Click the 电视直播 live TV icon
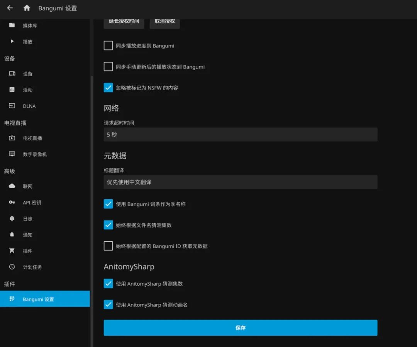Viewport: 417px width, 347px height. click(12, 138)
